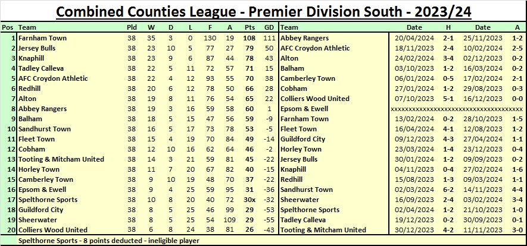Select the Pld column header
This screenshot has height=246, width=527.
[x=132, y=27]
